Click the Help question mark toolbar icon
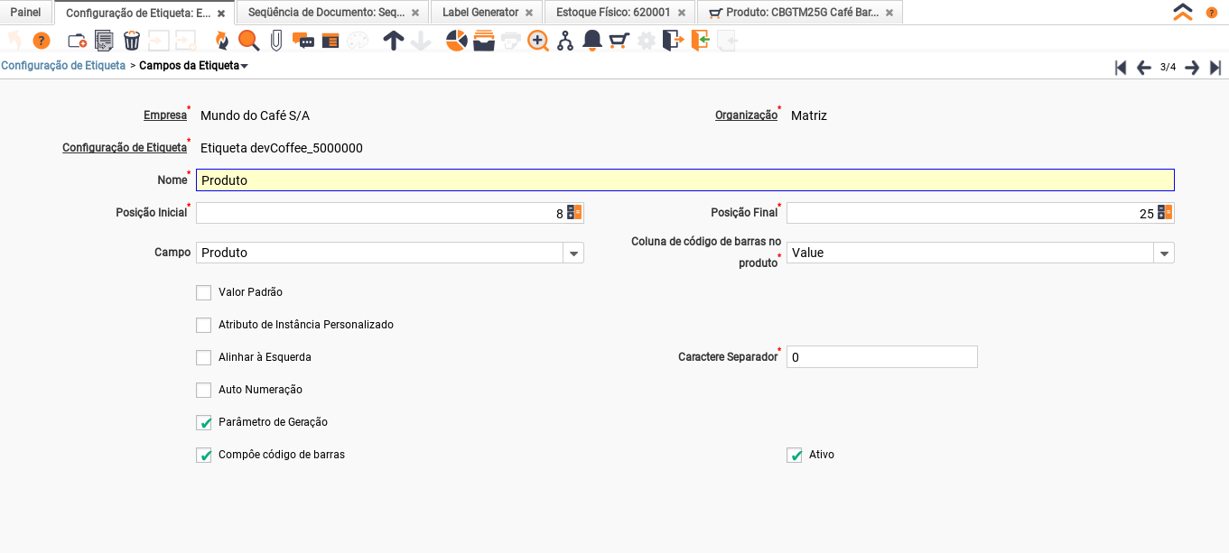This screenshot has width=1229, height=553. click(x=42, y=41)
